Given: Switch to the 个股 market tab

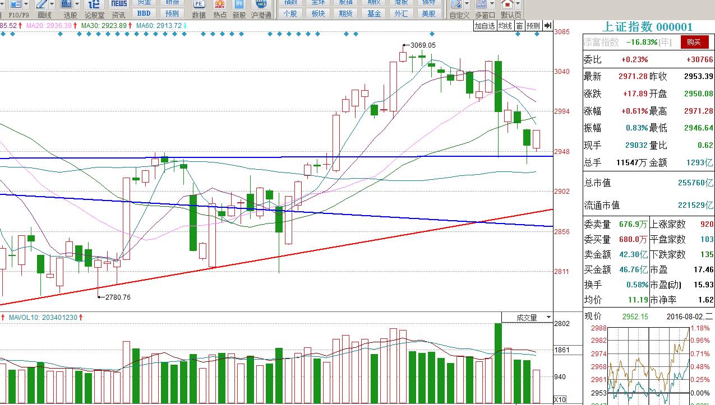Looking at the screenshot, I should (x=290, y=13).
